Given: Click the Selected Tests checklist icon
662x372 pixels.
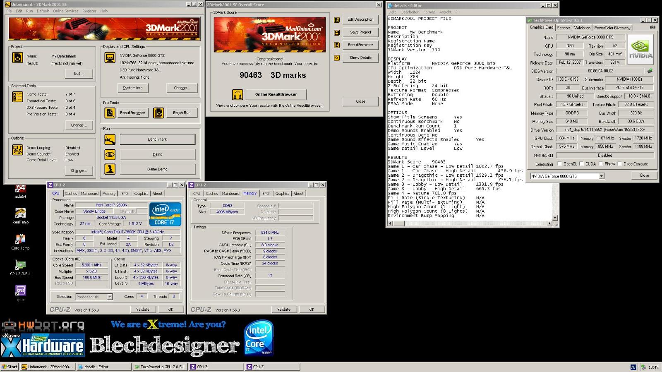Looking at the screenshot, I should 17,97.
